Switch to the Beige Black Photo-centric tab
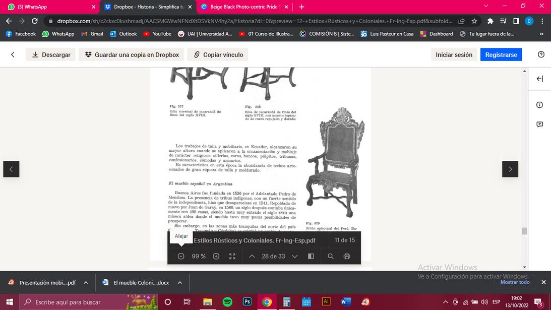 pyautogui.click(x=245, y=7)
